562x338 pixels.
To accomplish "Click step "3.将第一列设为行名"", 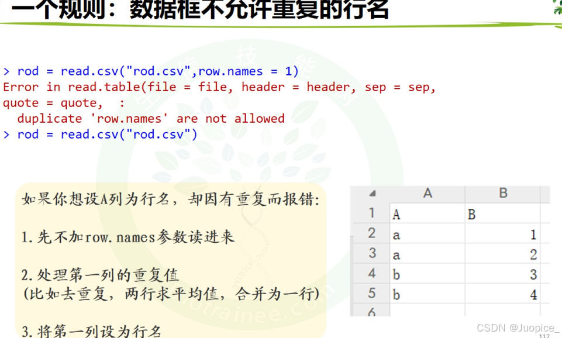I will [91, 331].
